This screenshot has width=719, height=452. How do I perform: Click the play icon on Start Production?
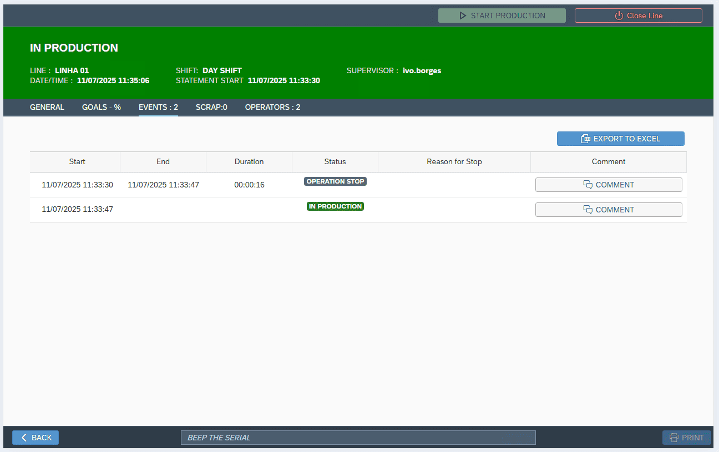coord(463,16)
